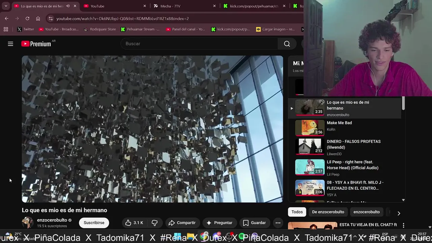Click the Make Me Bad title text
The height and width of the screenshot is (243, 432).
pyautogui.click(x=339, y=123)
